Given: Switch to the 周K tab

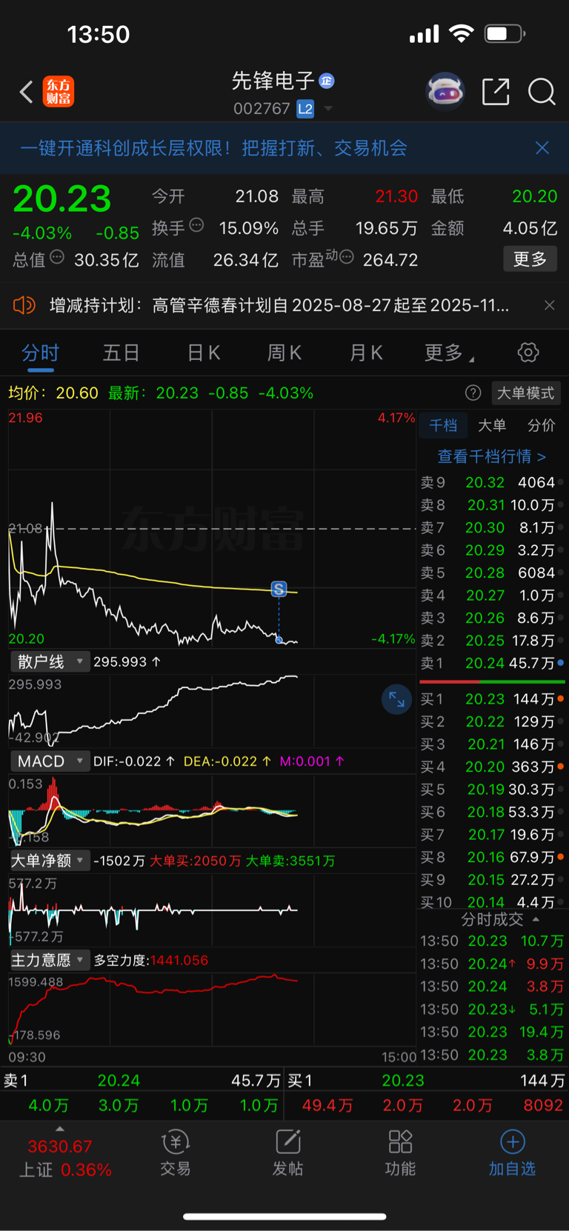Looking at the screenshot, I should [x=284, y=353].
